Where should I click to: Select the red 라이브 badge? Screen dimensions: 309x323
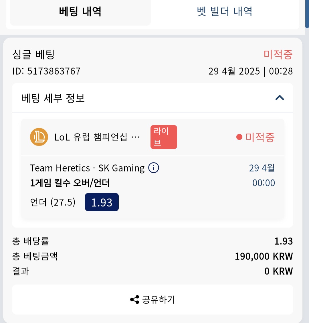(164, 137)
